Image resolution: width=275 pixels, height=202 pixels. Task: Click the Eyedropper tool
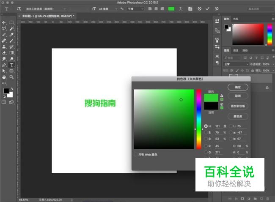coord(11,35)
